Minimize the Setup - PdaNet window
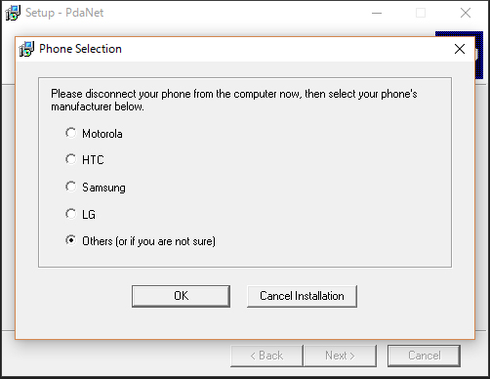490x379 pixels. click(x=377, y=13)
